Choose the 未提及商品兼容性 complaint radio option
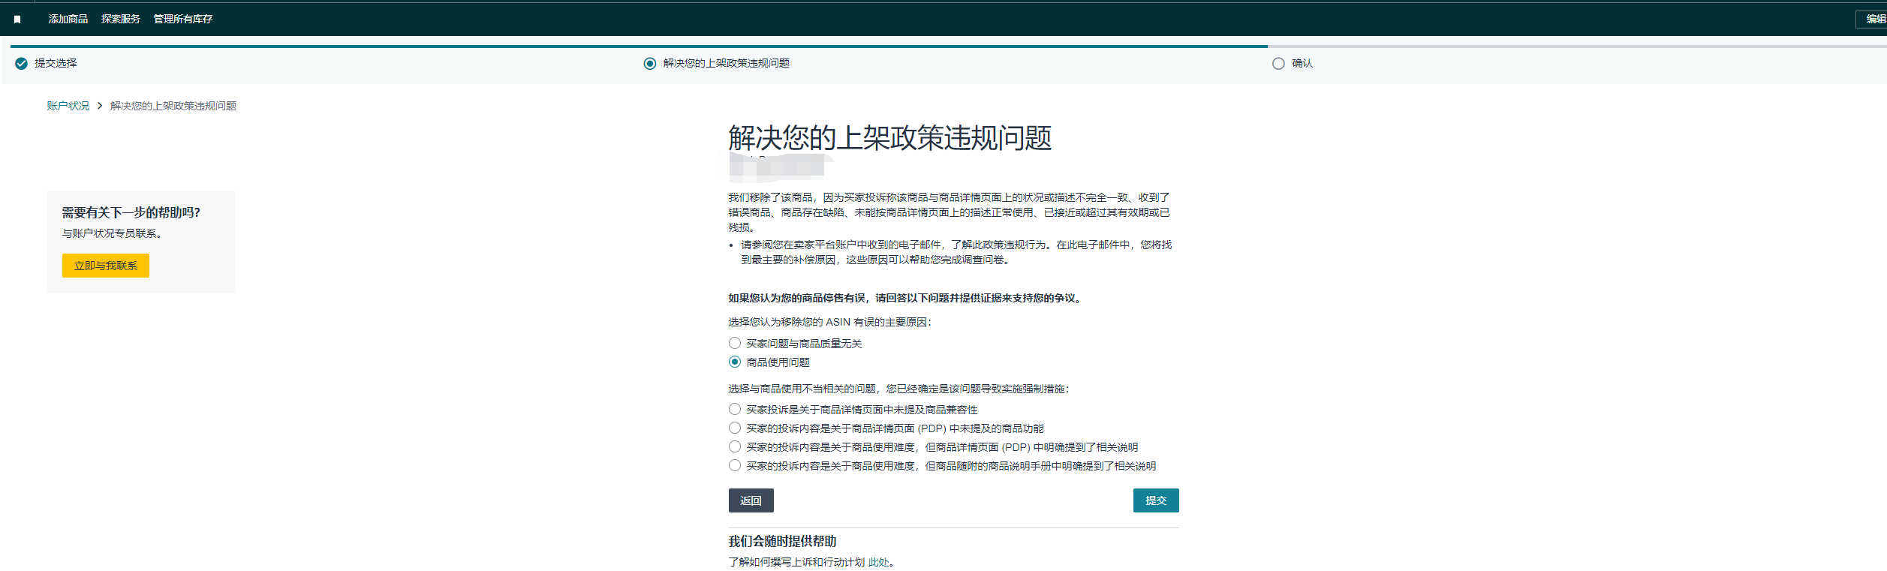Screen dimensions: 1887x571 coord(735,409)
